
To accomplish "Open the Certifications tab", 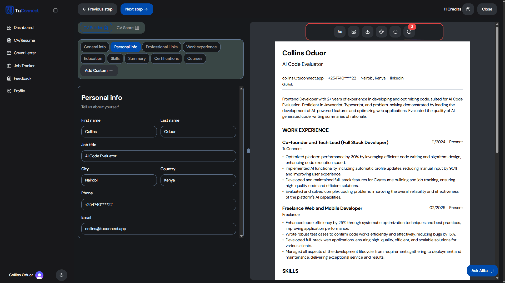I will click(166, 58).
